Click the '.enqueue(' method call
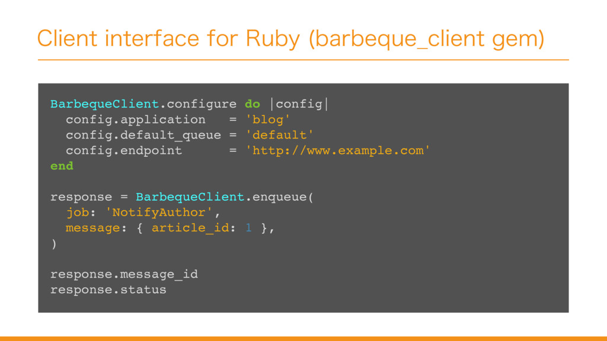This screenshot has height=341, width=607. coord(279,197)
